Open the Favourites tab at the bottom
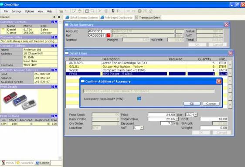The width and height of the screenshot is (245, 167). pos(25,163)
